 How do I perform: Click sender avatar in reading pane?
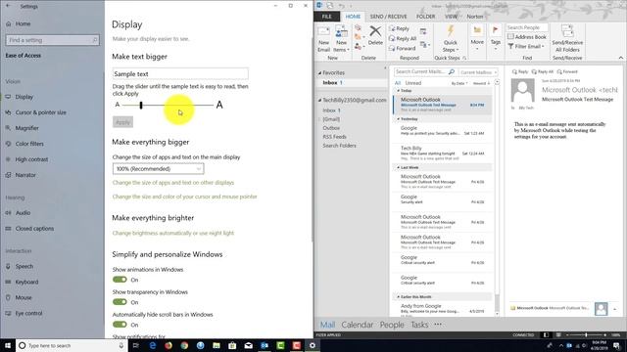point(522,91)
